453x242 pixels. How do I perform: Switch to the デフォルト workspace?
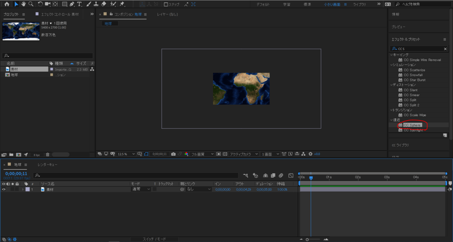coord(263,4)
